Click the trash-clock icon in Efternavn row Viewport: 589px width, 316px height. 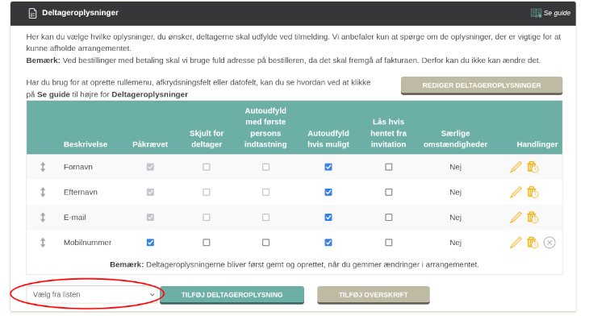tap(533, 192)
